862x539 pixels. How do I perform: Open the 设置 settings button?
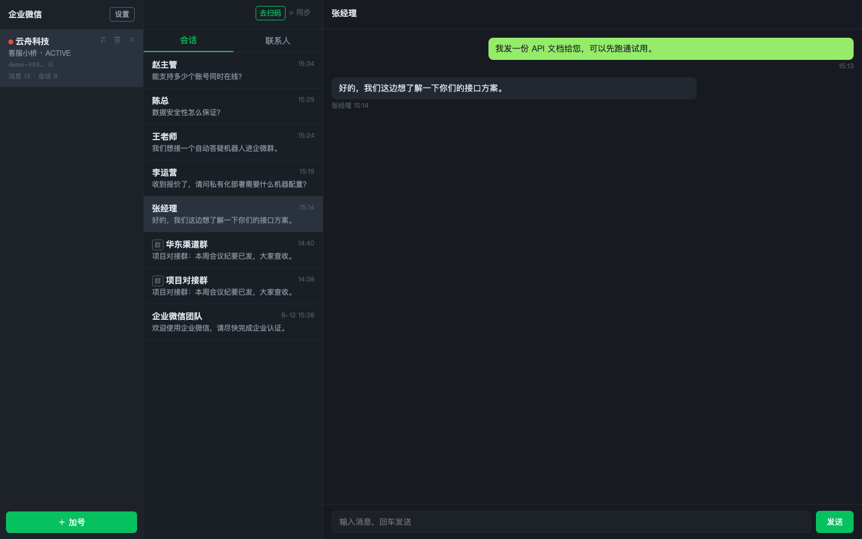tap(122, 14)
